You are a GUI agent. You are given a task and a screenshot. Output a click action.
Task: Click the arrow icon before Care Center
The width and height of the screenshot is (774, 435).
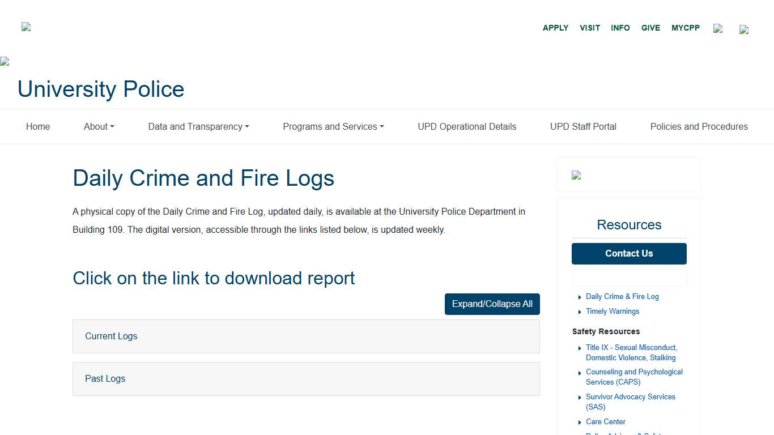click(579, 422)
